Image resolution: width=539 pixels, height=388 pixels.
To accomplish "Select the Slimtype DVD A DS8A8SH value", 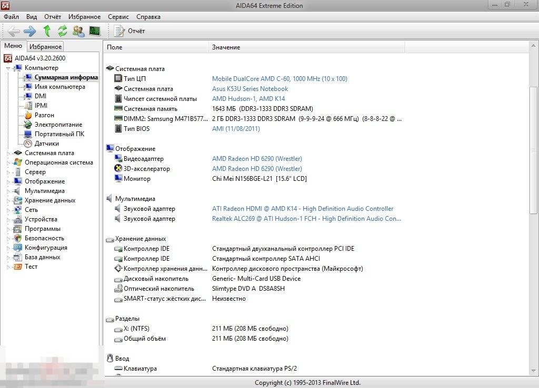I will [x=248, y=289].
